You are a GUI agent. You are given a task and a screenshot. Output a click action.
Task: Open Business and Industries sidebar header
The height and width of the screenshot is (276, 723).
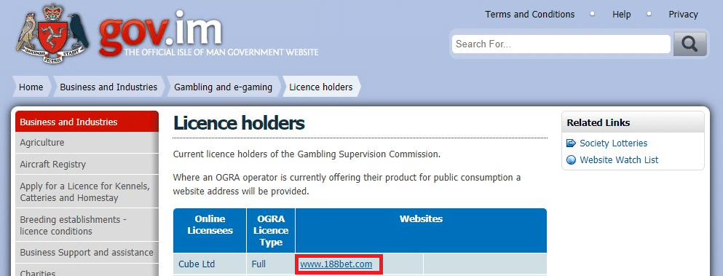coord(87,122)
